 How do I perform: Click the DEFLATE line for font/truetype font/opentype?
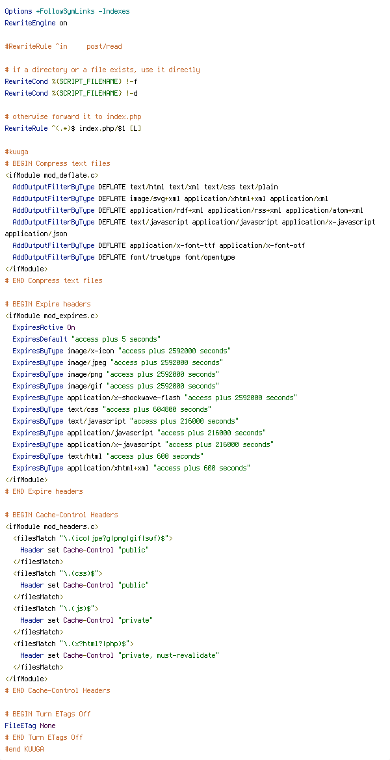coord(123,258)
